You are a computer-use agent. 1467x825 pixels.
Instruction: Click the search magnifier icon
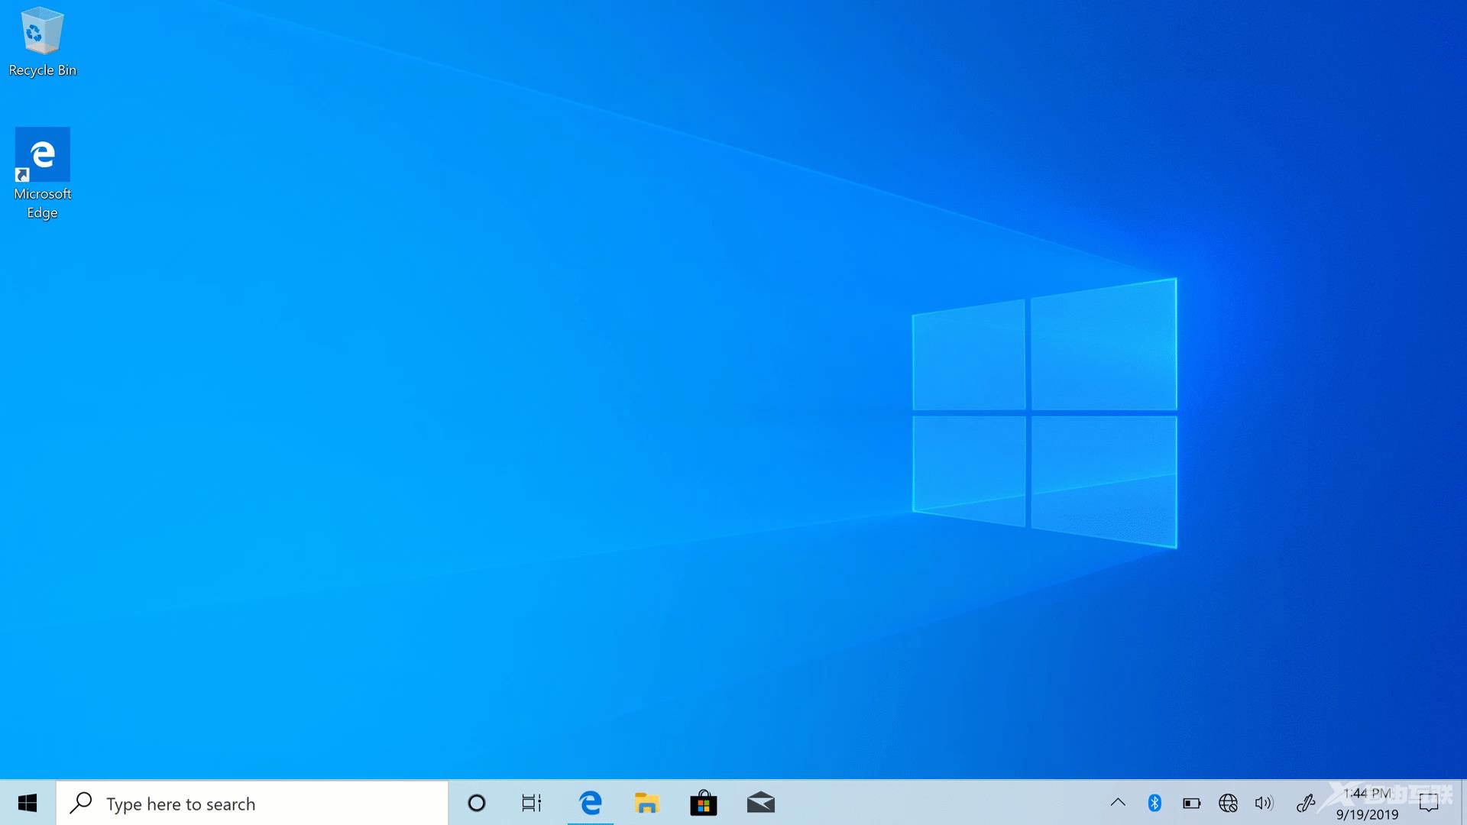point(81,803)
